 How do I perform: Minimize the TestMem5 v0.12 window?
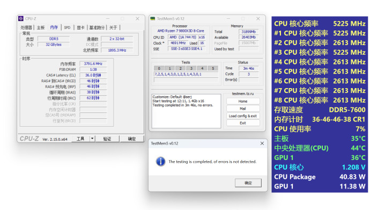pos(228,19)
